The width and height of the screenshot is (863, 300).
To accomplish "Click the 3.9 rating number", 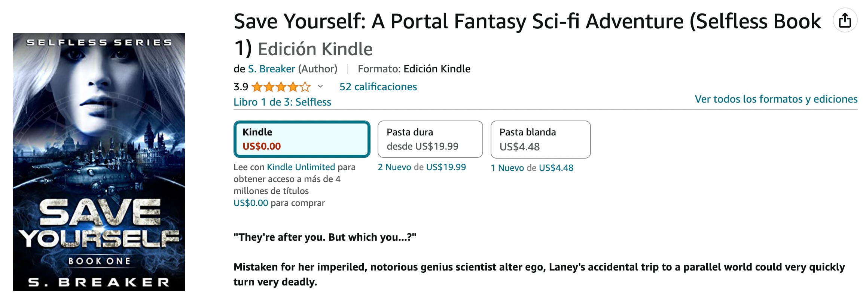I will [x=241, y=87].
